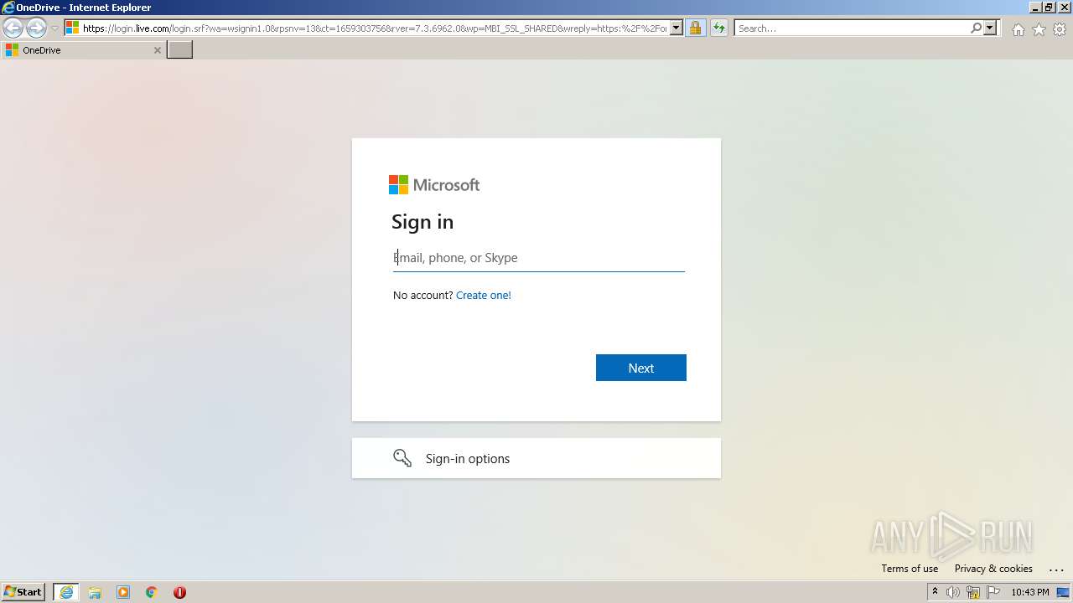Open the Windows Start menu
Screen dimensions: 1073x603
coord(23,592)
